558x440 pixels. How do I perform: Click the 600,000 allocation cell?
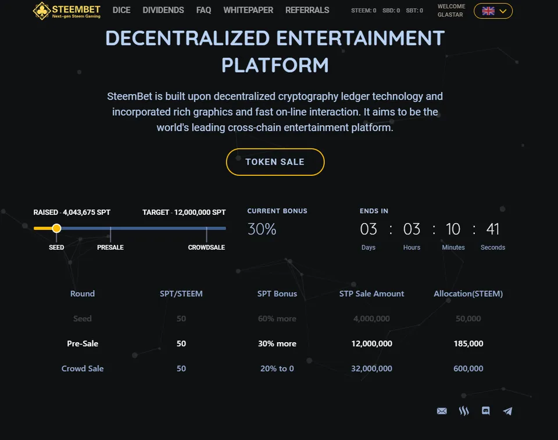pos(468,368)
